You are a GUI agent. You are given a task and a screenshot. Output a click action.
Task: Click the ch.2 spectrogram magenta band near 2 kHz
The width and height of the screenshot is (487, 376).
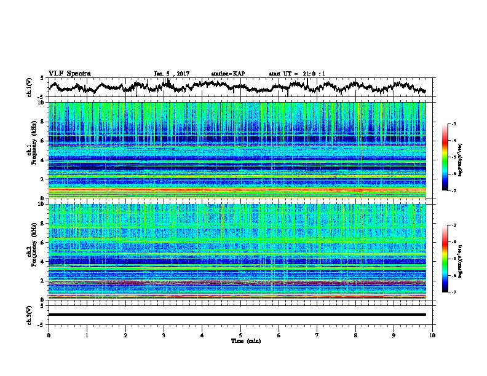[237, 283]
